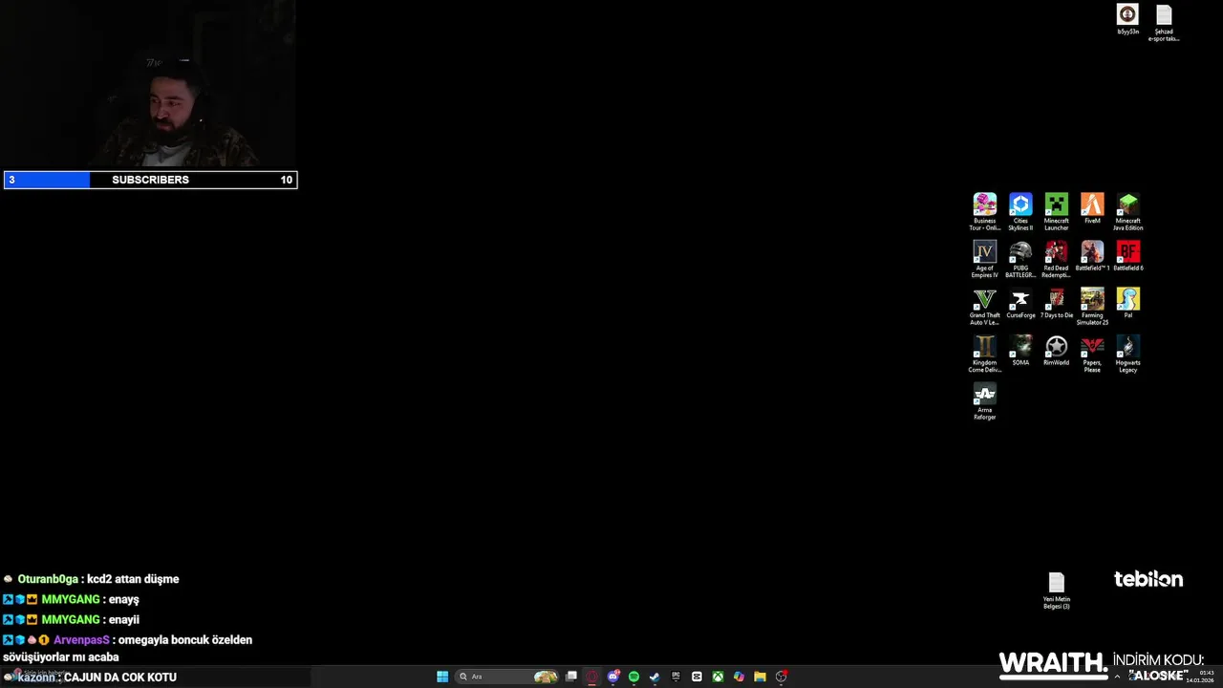Click the webcam overlay thumbnail

pos(149,84)
